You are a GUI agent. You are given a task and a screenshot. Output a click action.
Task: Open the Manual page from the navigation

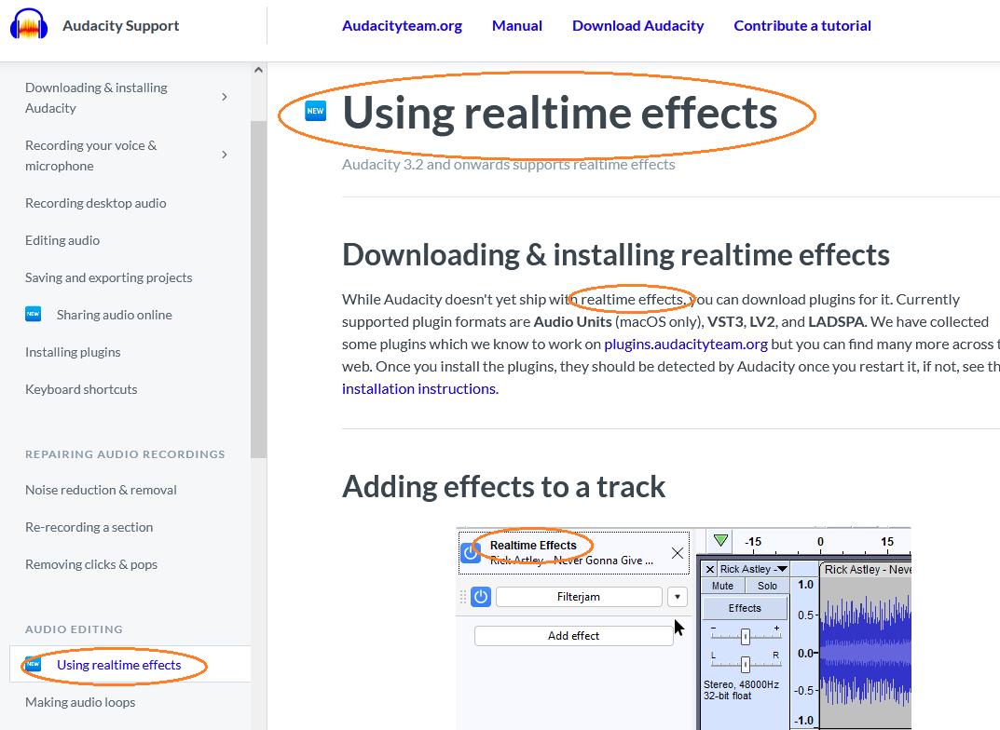pyautogui.click(x=516, y=25)
